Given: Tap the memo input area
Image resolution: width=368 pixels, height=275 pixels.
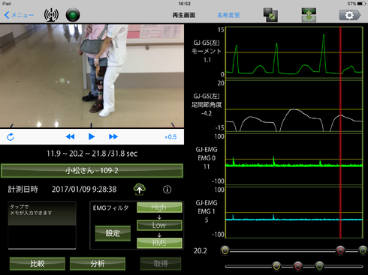Looking at the screenshot, I should 42,226.
